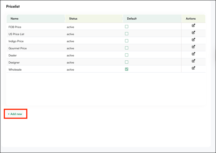Screen dimensions: 216x153
Task: Uncheck the Wholesale default checkbox
Action: point(127,69)
